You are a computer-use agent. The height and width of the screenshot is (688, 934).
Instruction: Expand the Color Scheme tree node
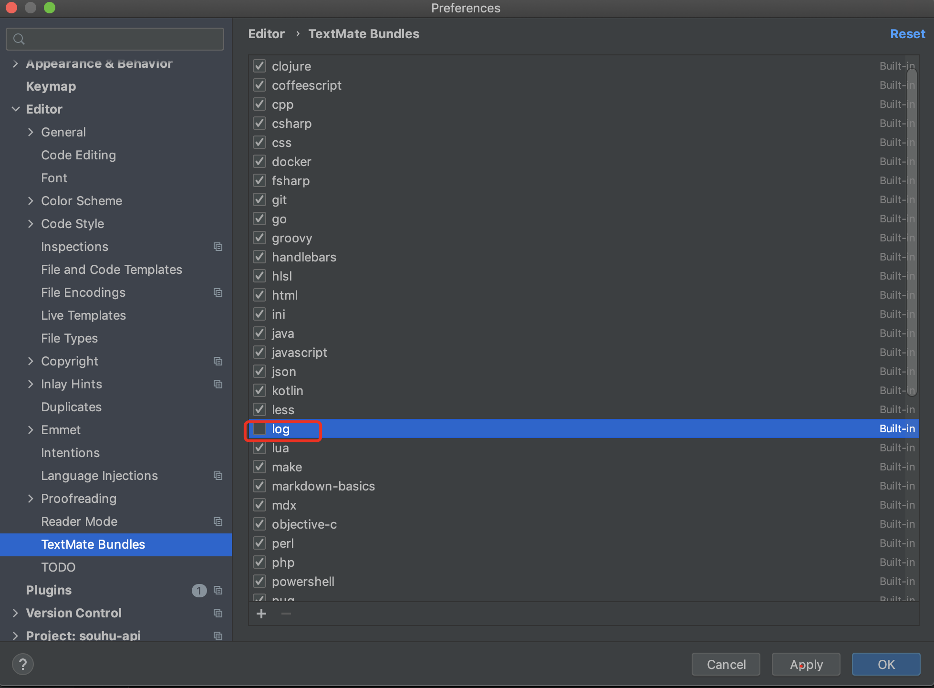click(31, 201)
